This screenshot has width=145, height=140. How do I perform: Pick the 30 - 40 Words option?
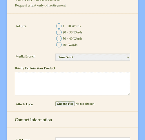click(59, 38)
